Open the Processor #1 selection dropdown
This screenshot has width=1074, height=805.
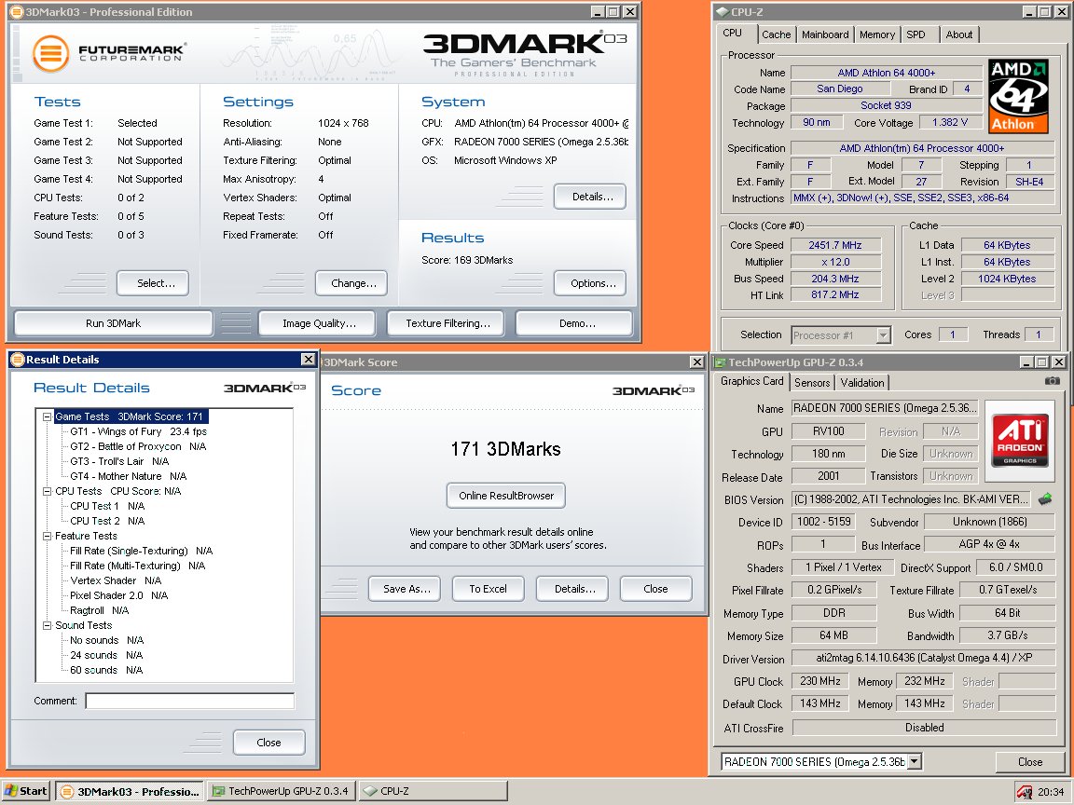(x=883, y=335)
